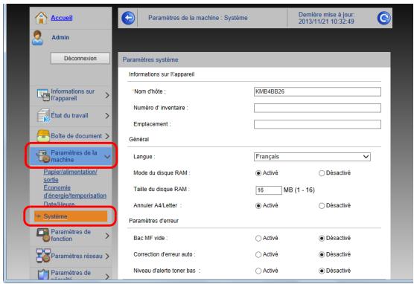The image size is (414, 284).
Task: Expand the Paramètres de fonction chevron
Action: 107,236
